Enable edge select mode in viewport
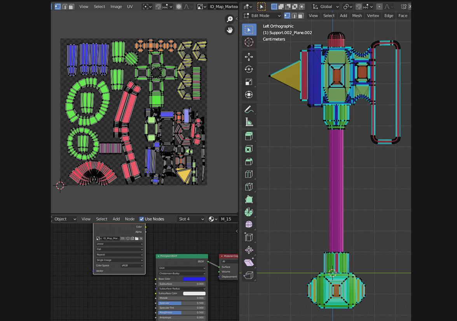The image size is (457, 321). tap(294, 16)
